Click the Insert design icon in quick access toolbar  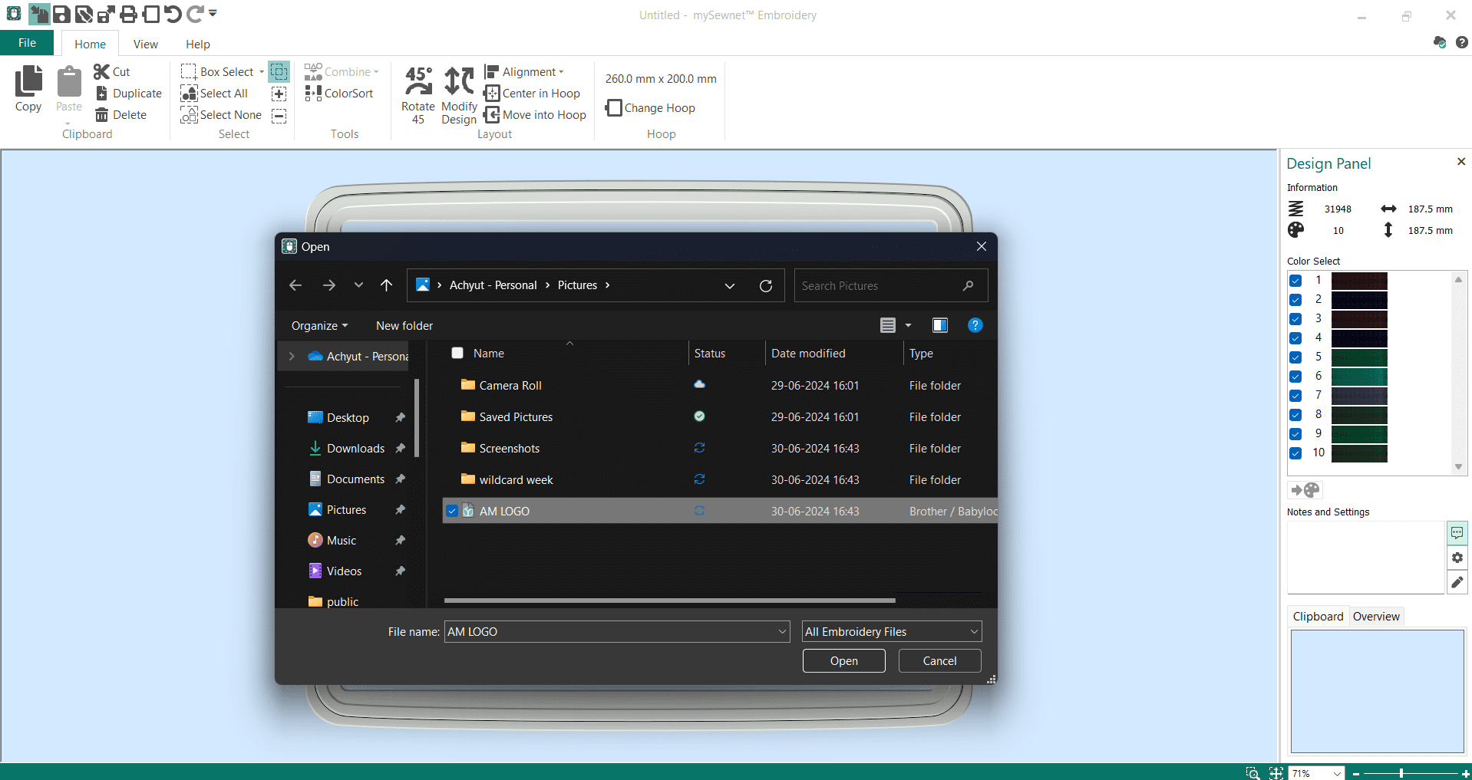[x=38, y=14]
